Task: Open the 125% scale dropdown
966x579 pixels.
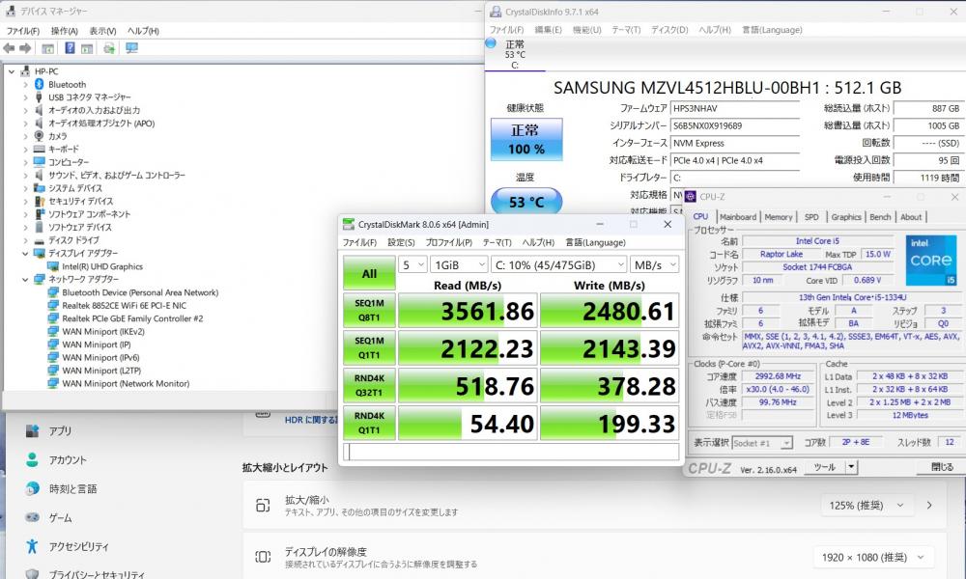Action: point(872,506)
